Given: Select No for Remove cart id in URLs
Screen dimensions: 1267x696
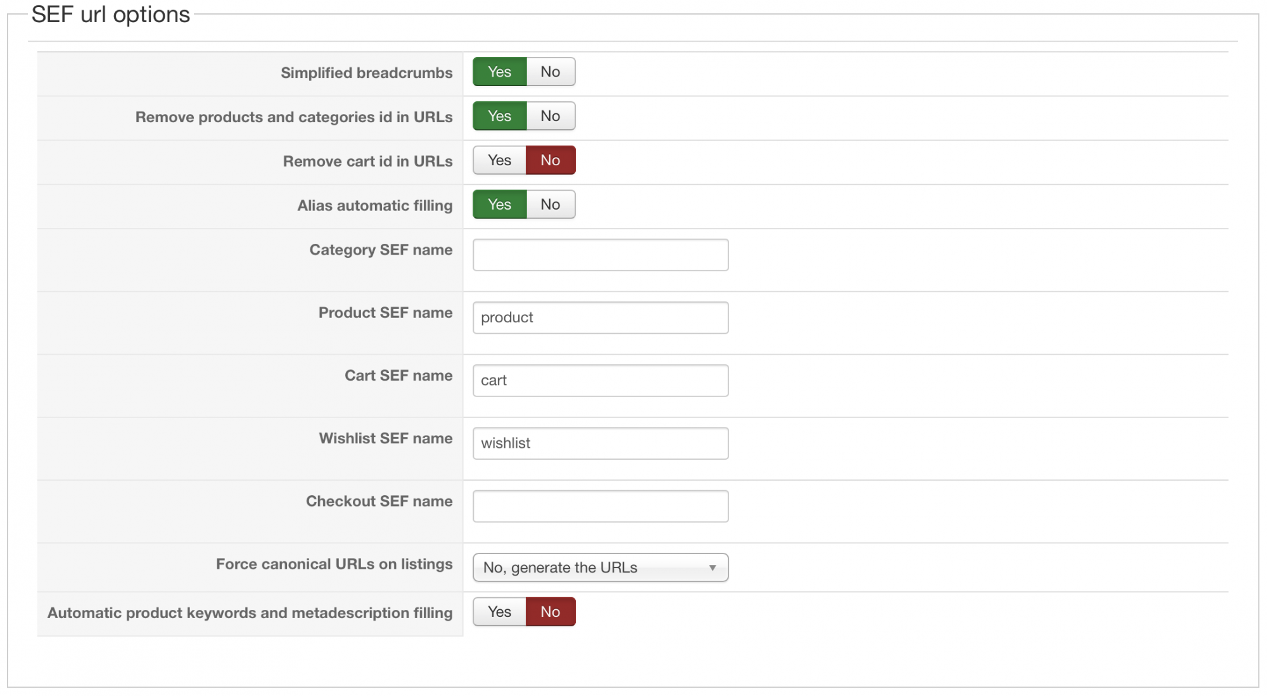Looking at the screenshot, I should 550,160.
